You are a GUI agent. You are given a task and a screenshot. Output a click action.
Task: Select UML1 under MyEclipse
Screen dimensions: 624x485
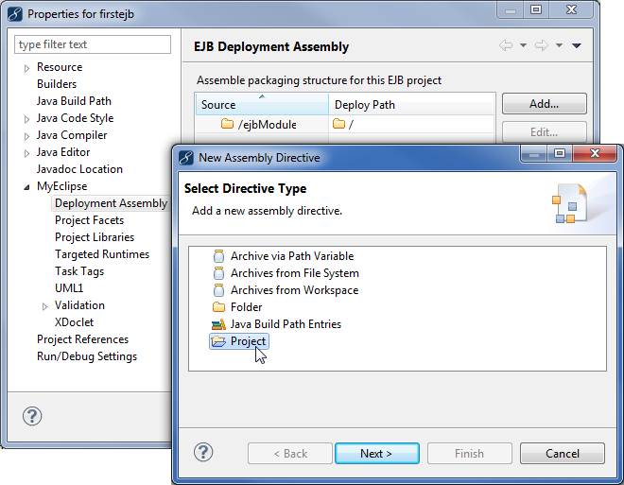click(x=69, y=288)
